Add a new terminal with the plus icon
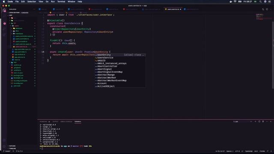The width and height of the screenshot is (274, 154). 255,121
